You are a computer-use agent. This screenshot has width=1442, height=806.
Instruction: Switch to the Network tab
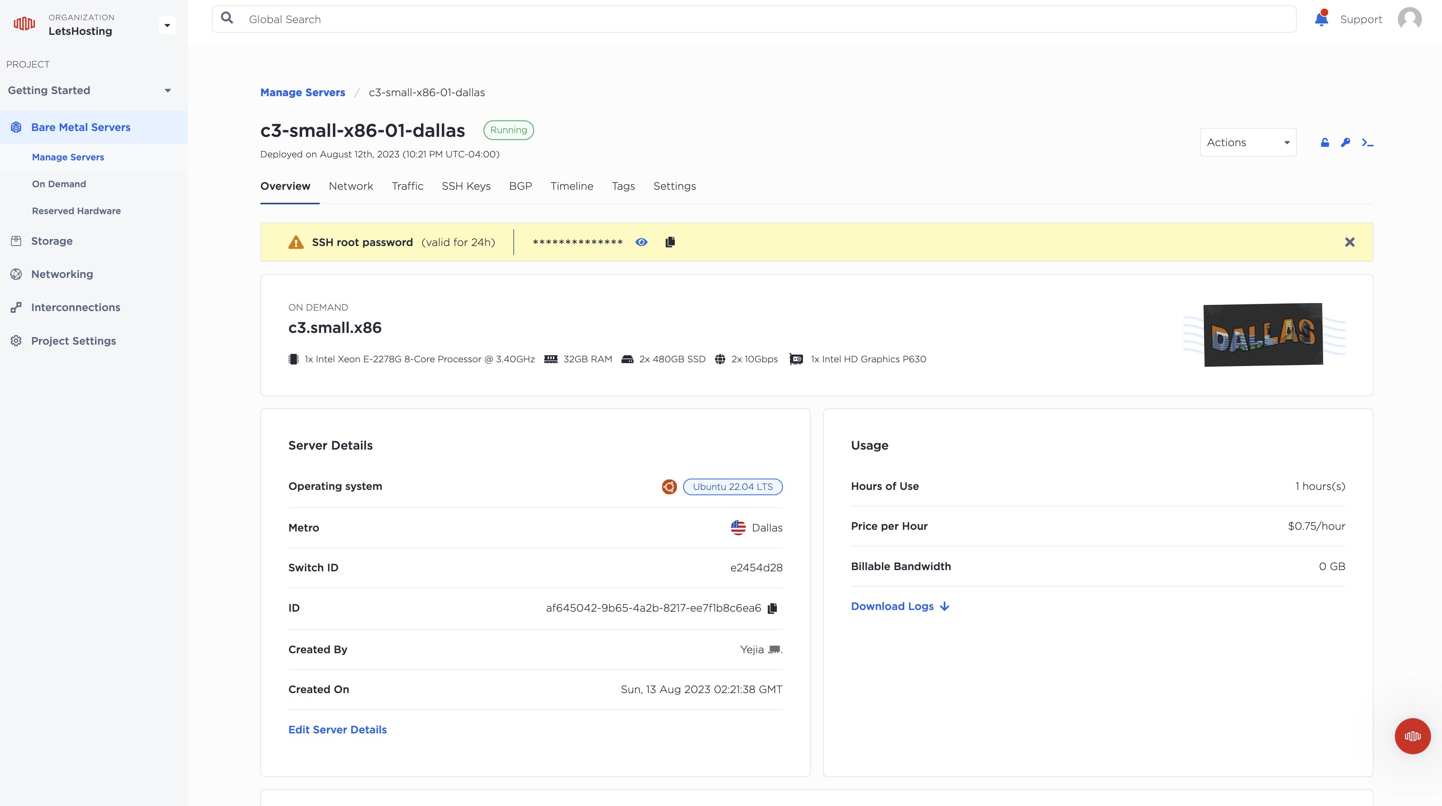point(350,186)
